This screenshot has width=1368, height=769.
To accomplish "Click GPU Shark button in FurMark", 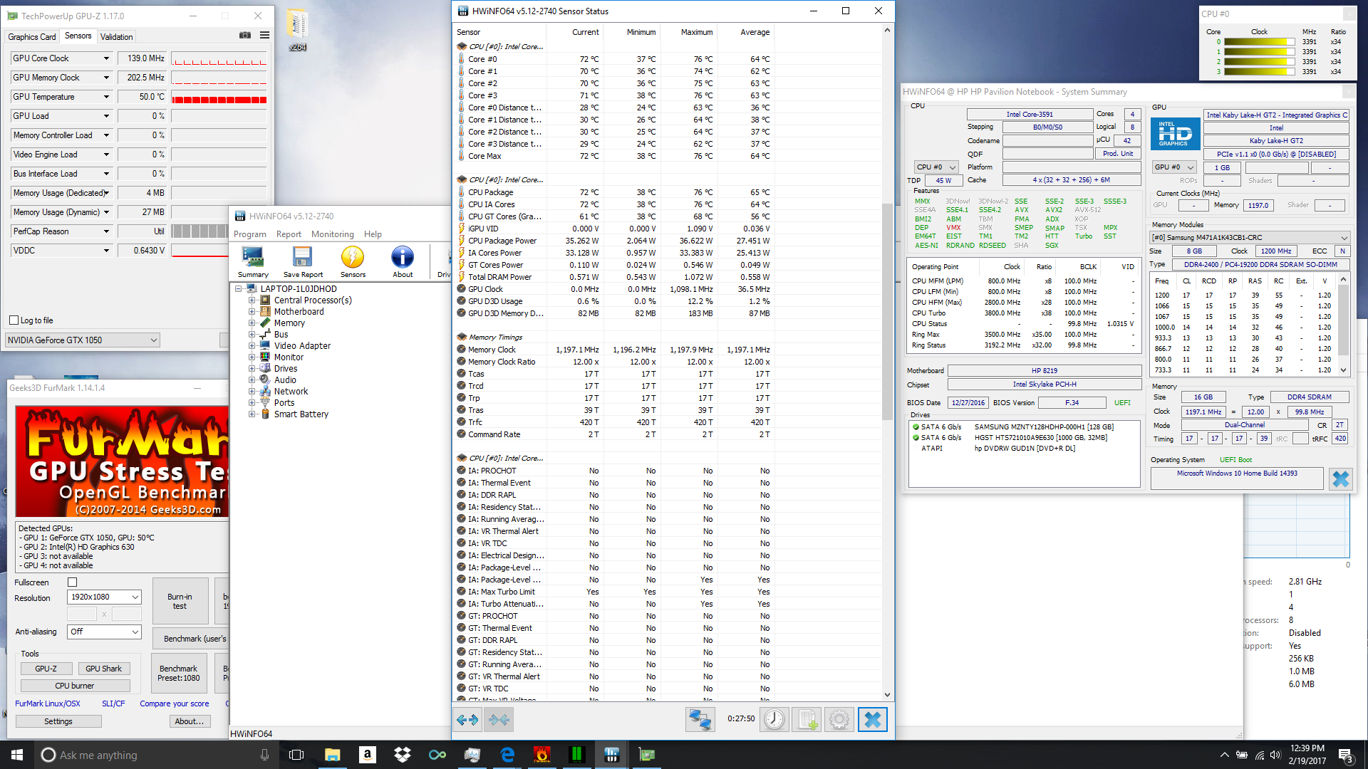I will 104,669.
